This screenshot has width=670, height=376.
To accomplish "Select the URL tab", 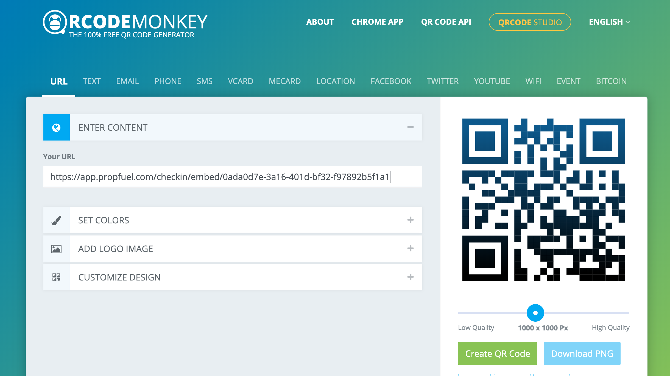I will coord(59,81).
